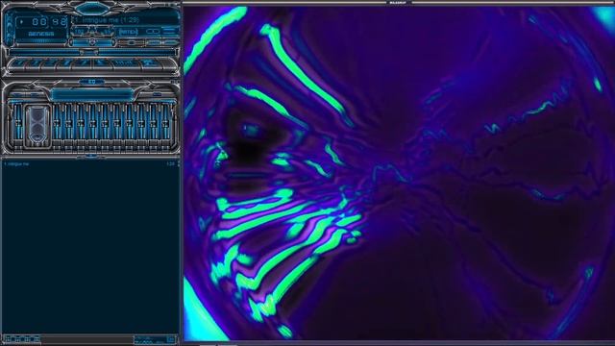
Task: Click the volume slider knob
Action: coord(93,42)
